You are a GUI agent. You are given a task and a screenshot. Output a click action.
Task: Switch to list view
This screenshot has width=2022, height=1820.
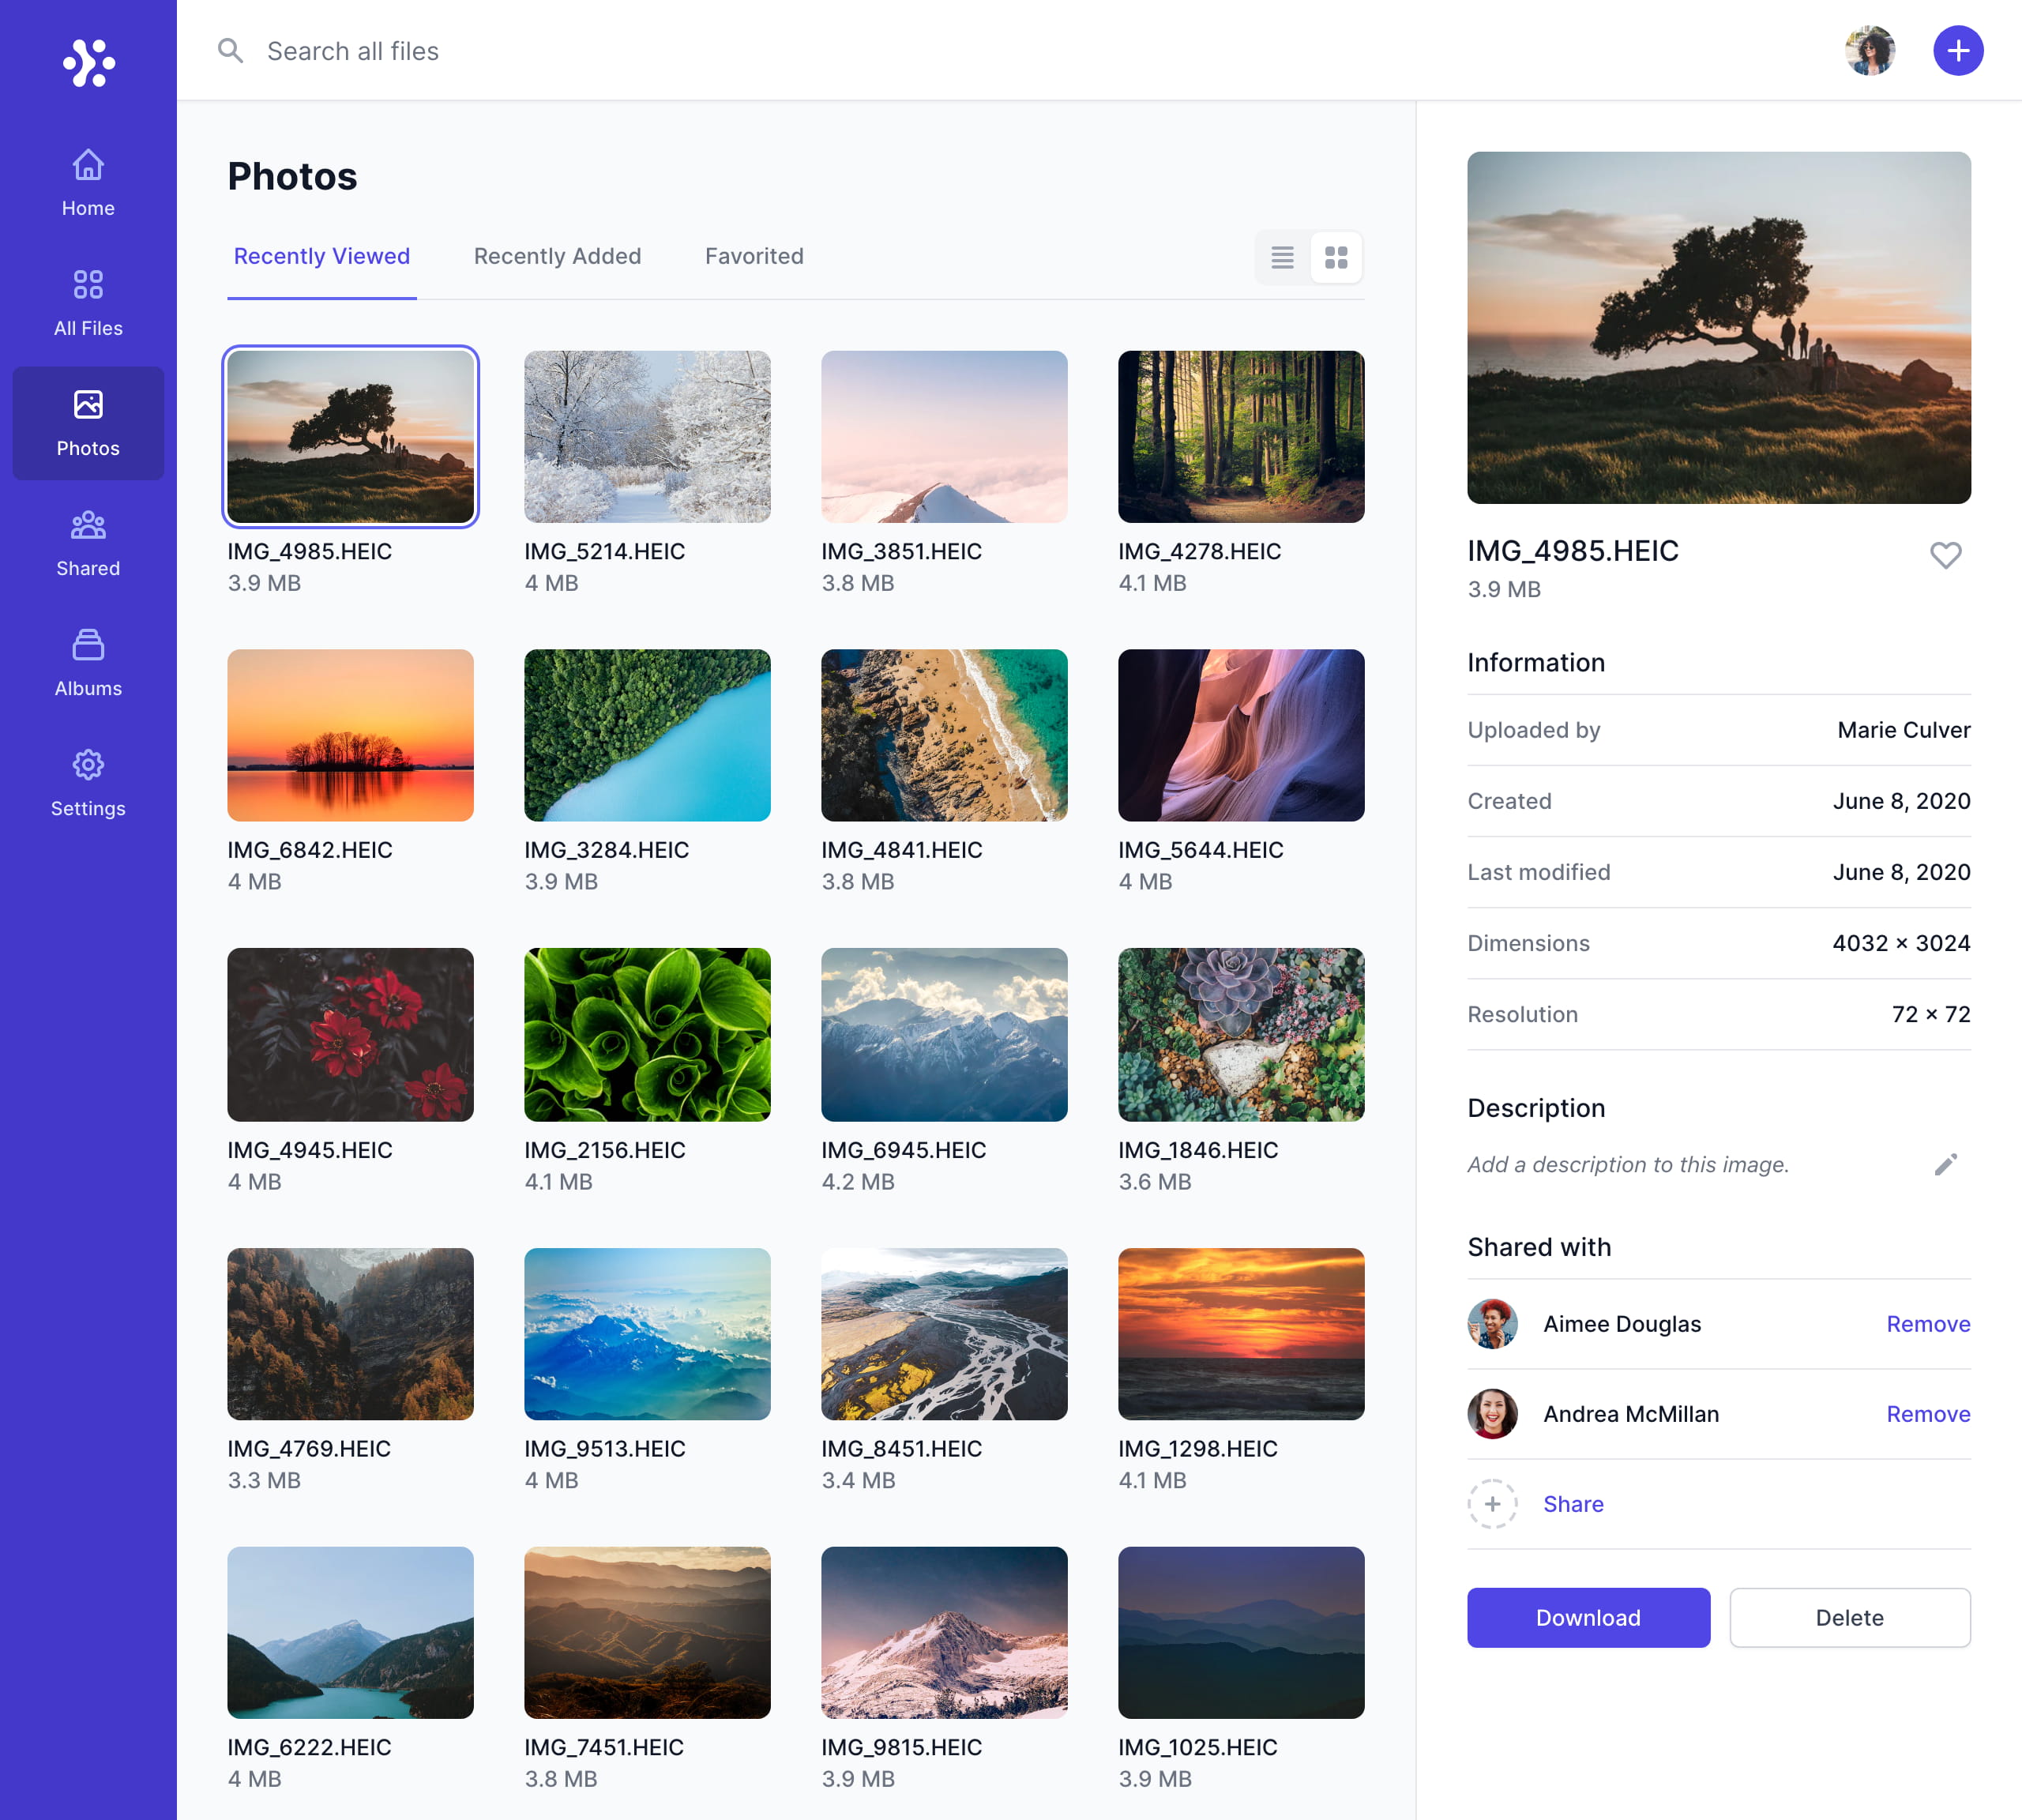coord(1282,258)
